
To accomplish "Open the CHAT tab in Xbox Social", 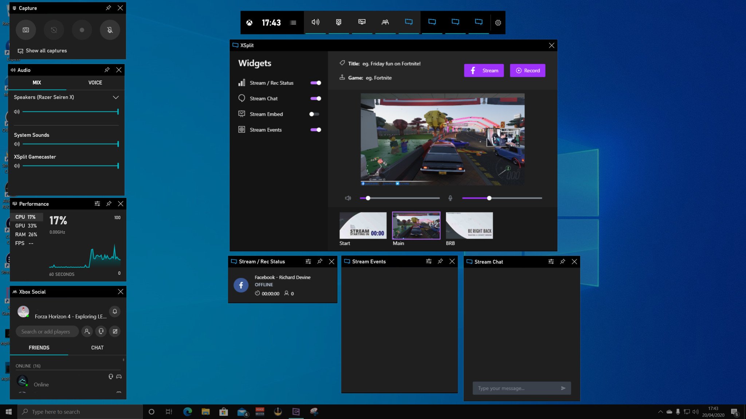I will (97, 348).
